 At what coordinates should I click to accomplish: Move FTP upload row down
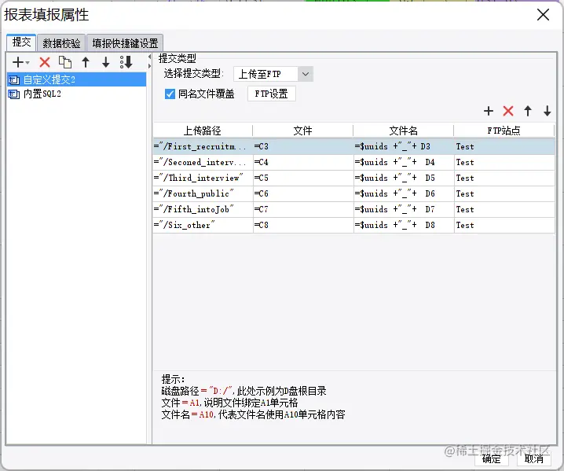[547, 111]
